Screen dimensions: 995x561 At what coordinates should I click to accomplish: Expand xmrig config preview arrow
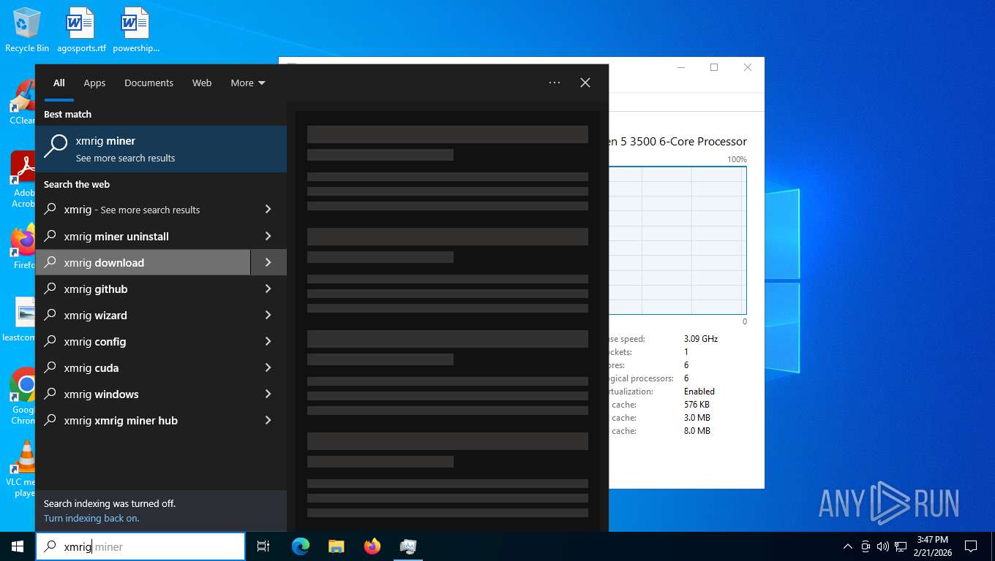click(269, 341)
